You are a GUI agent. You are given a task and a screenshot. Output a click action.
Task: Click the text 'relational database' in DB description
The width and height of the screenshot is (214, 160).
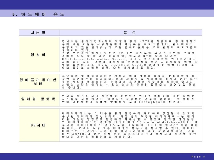[x=161, y=122]
